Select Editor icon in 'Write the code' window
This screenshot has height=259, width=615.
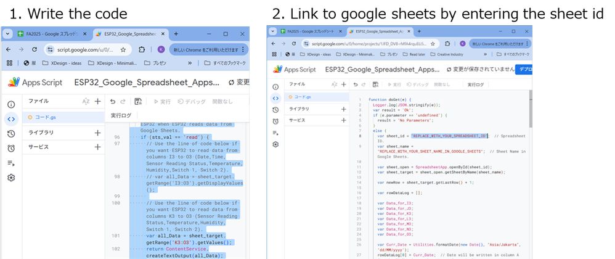11,119
